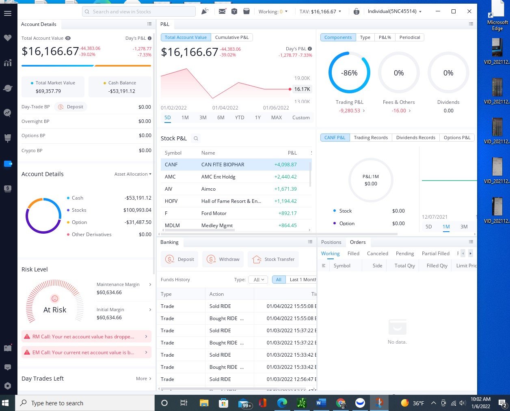This screenshot has width=510, height=411.
Task: Open the funds Type All dropdown
Action: pos(258,280)
